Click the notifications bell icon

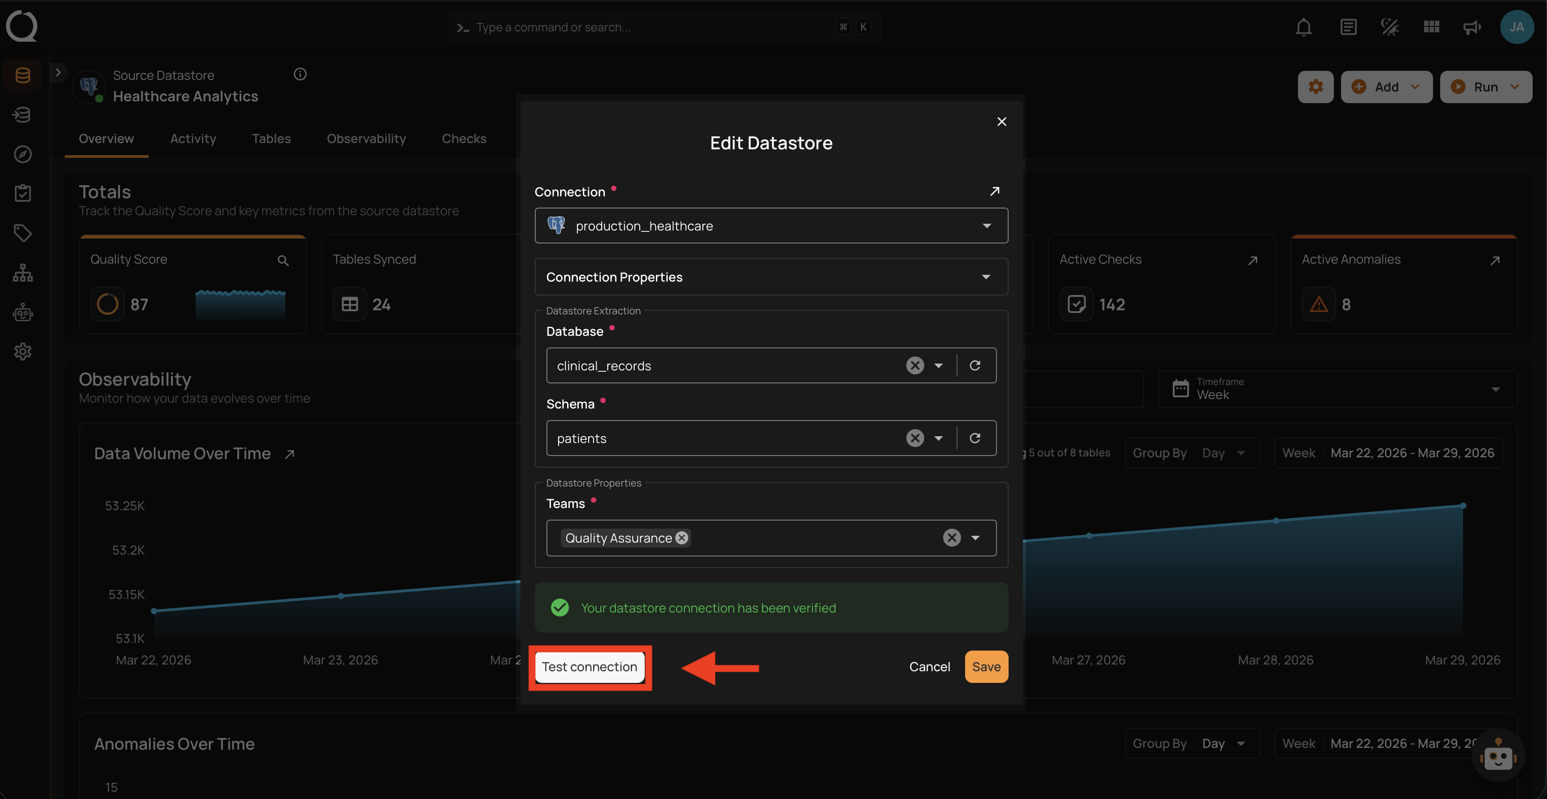pos(1303,27)
